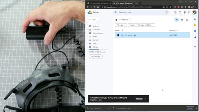Screen dimensions: 199x112
Task: Open the search options filter icon
Action: [167, 12]
